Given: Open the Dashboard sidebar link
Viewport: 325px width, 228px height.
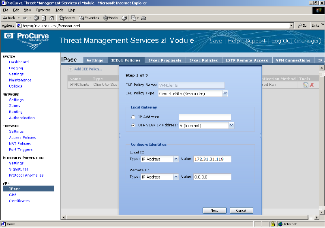Looking at the screenshot, I should [x=19, y=62].
